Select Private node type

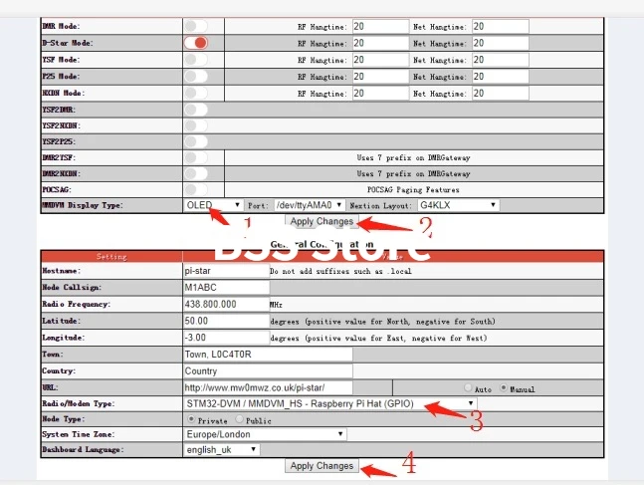191,419
